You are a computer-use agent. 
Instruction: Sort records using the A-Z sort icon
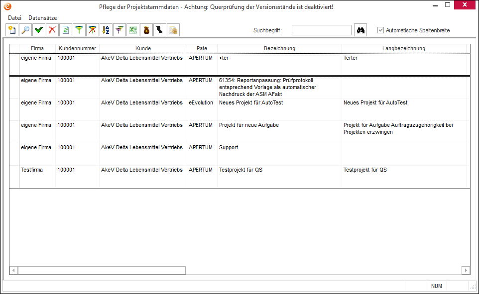point(107,30)
